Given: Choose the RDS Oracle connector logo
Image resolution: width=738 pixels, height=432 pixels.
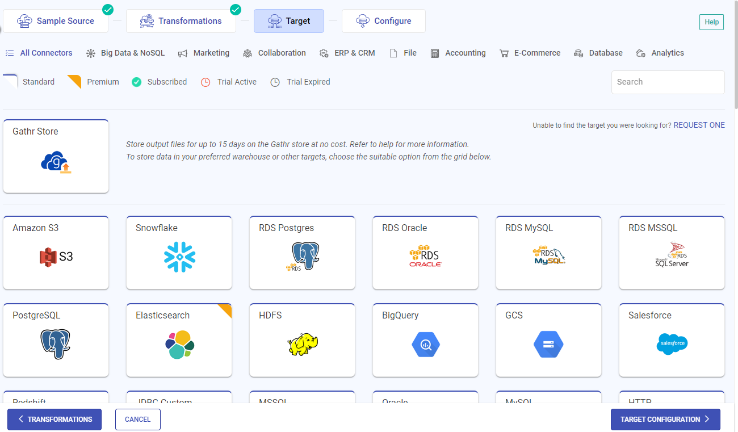Looking at the screenshot, I should click(426, 257).
